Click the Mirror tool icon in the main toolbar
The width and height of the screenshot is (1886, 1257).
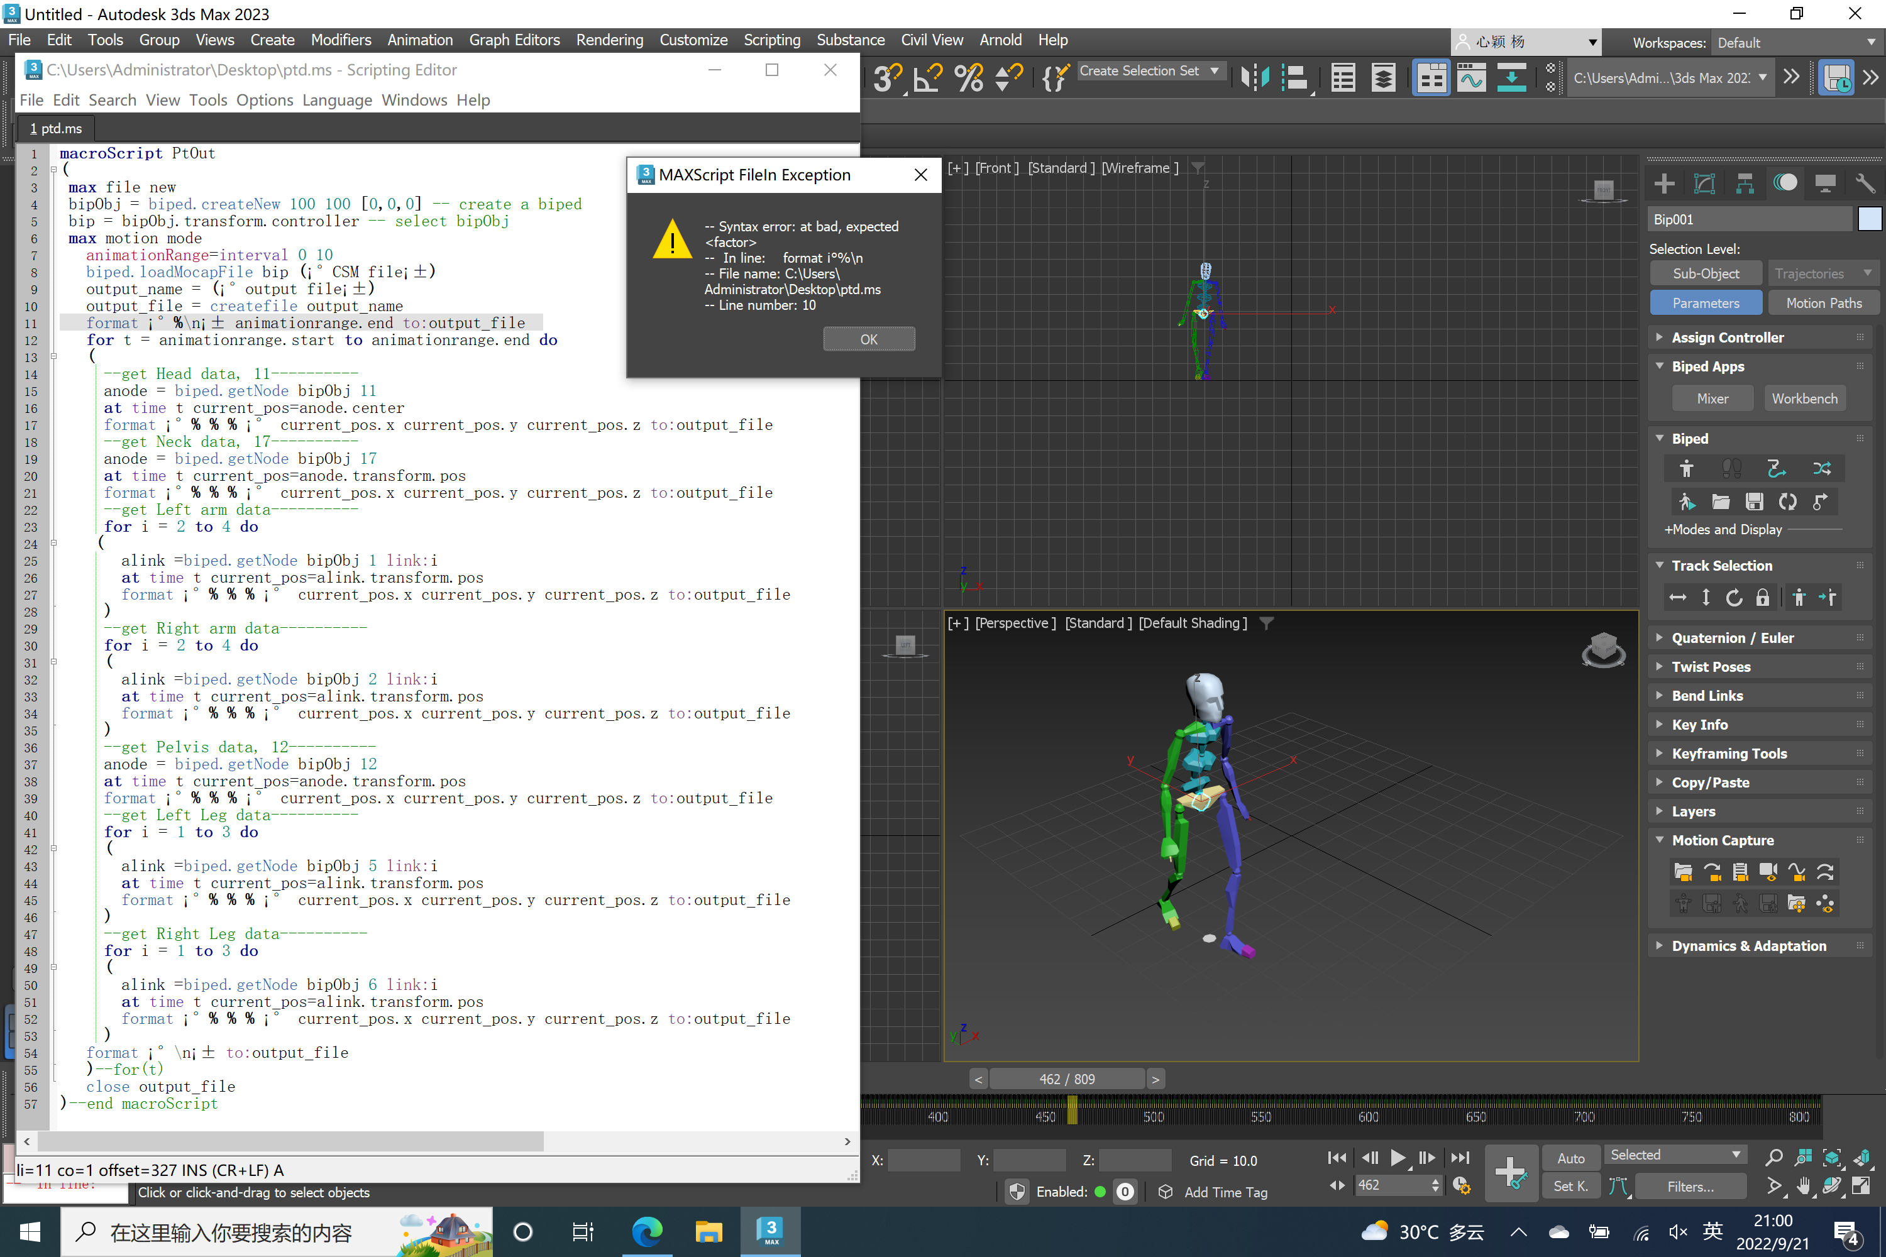pos(1255,78)
